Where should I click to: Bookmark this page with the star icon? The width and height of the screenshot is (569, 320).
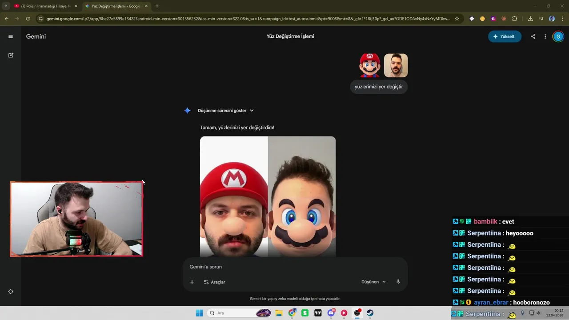457,19
